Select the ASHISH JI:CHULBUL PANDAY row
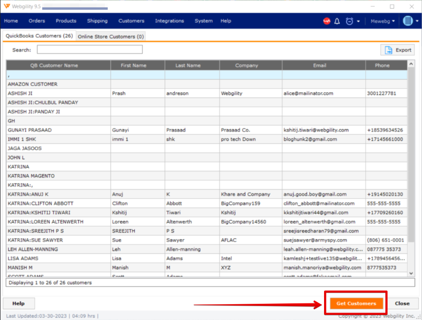 coord(207,102)
